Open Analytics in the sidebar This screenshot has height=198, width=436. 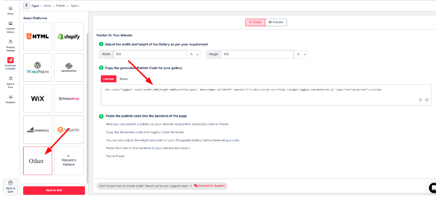click(x=10, y=99)
